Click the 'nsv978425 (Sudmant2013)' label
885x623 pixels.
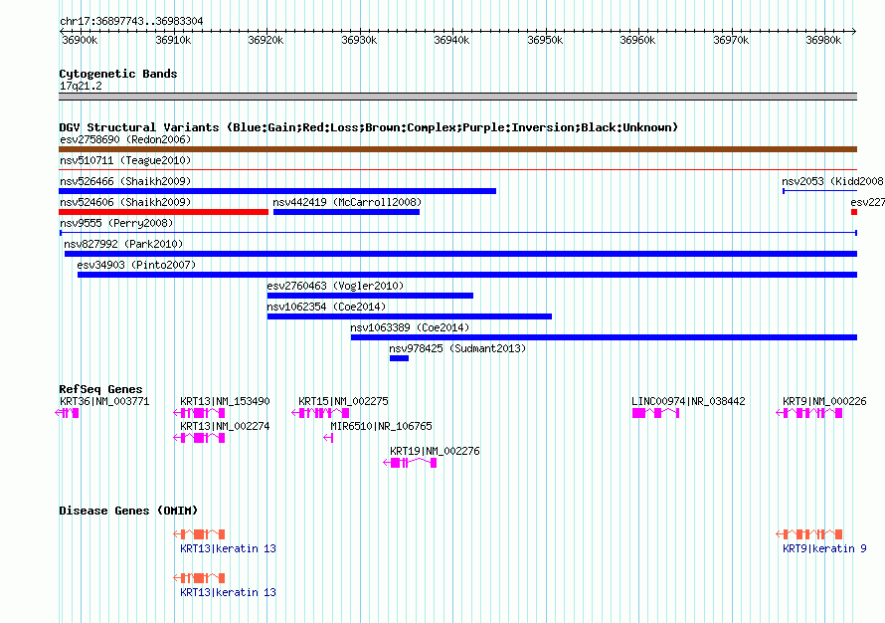(457, 348)
